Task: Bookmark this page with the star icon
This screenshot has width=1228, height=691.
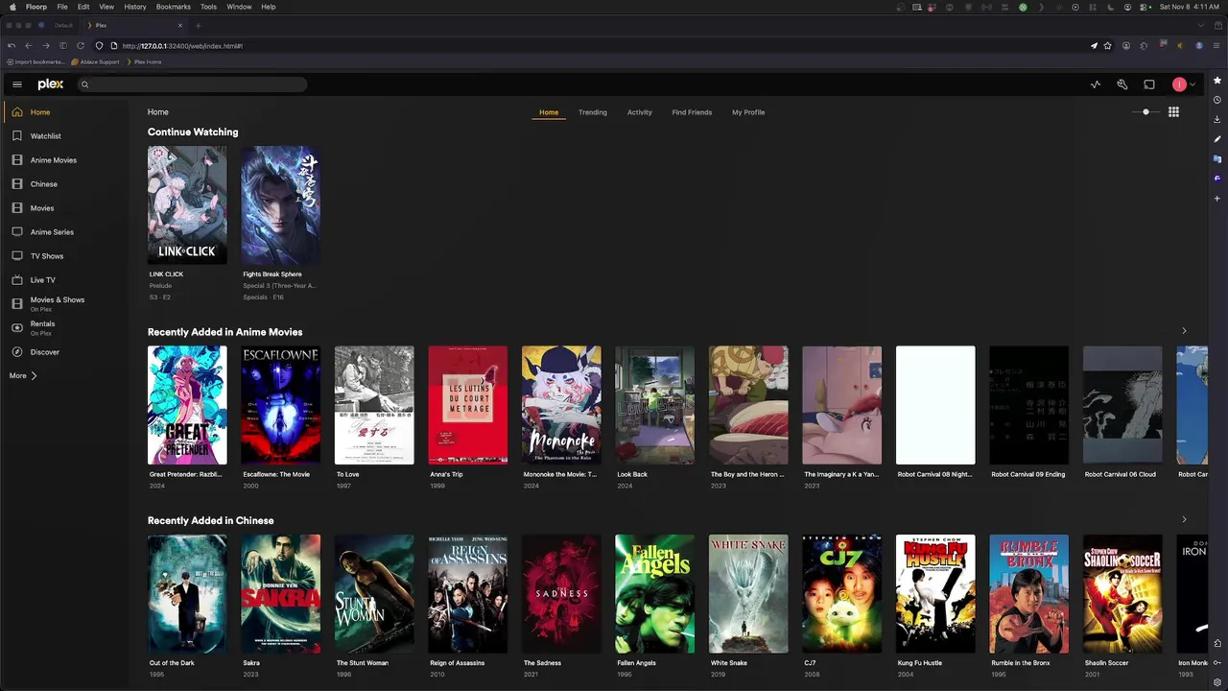Action: click(x=1107, y=45)
